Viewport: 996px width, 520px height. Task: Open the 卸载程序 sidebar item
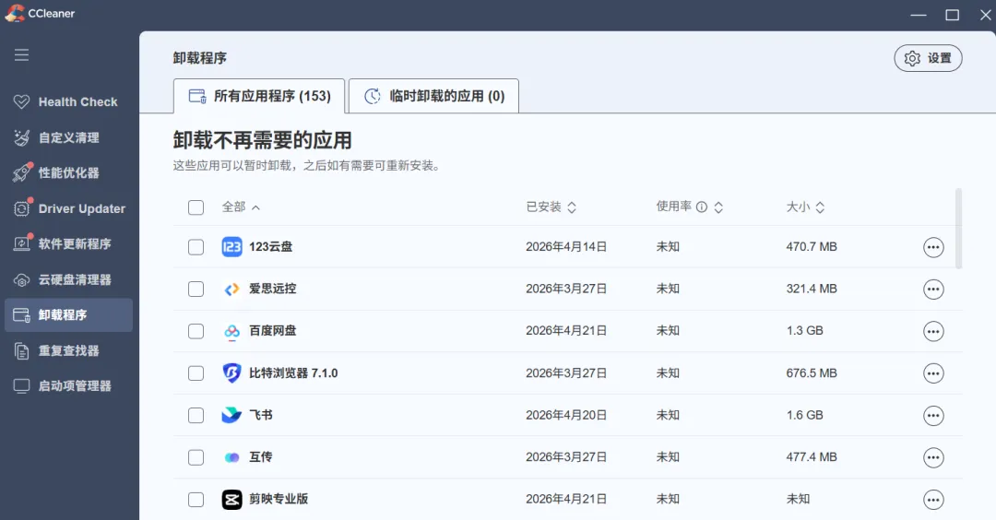pyautogui.click(x=68, y=315)
